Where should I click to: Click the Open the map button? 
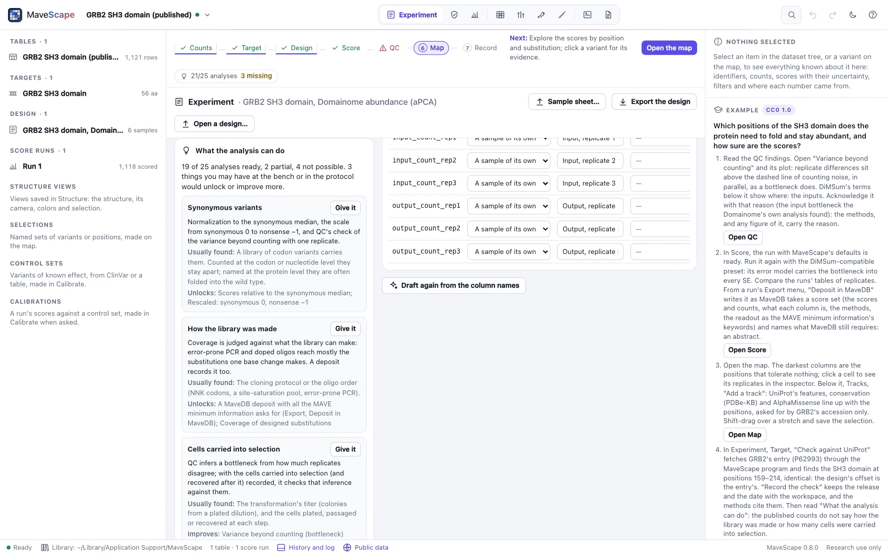(x=669, y=48)
